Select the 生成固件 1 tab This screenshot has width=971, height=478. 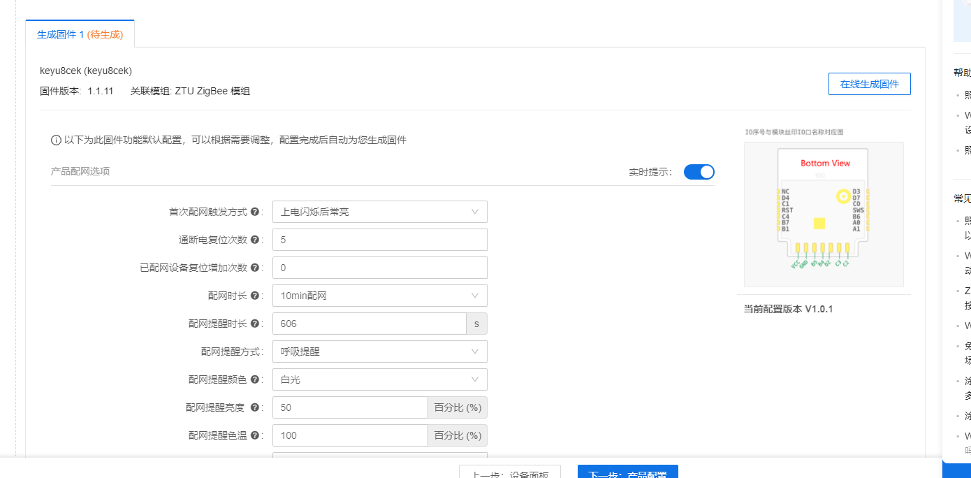[80, 34]
